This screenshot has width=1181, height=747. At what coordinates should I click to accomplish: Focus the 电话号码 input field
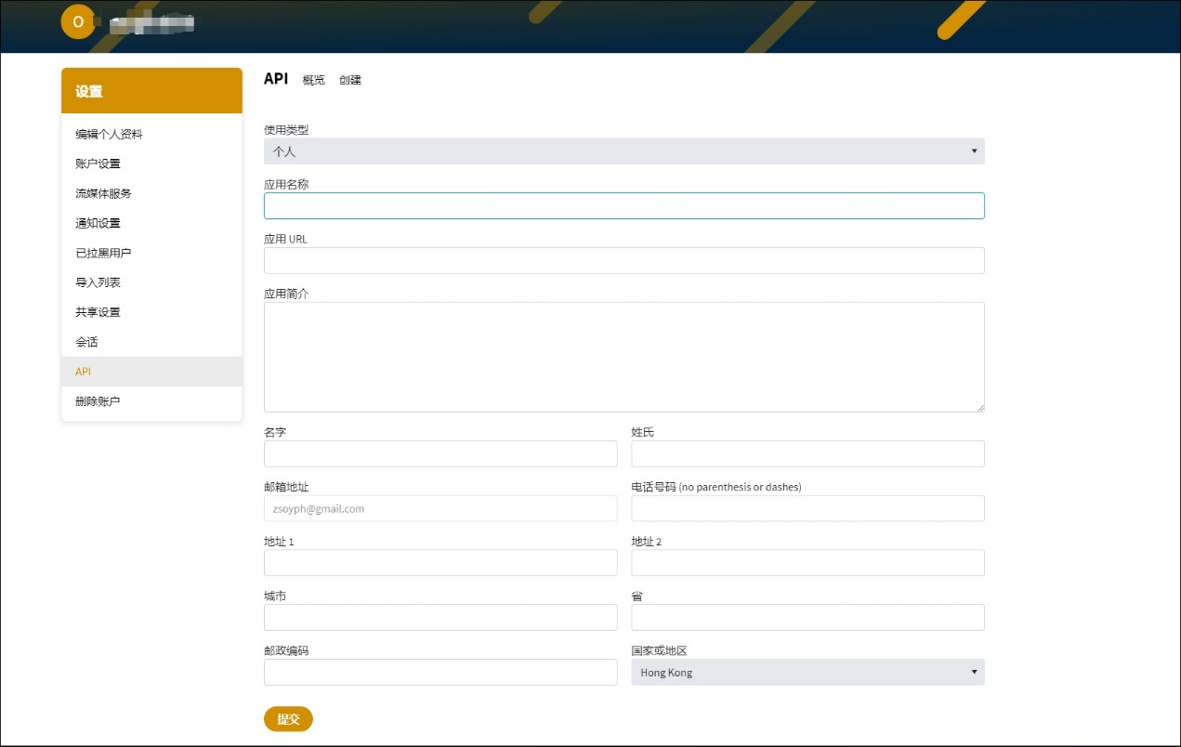coord(807,508)
